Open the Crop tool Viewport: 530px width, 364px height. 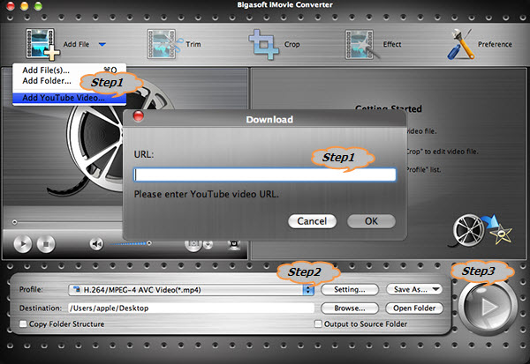coord(274,44)
